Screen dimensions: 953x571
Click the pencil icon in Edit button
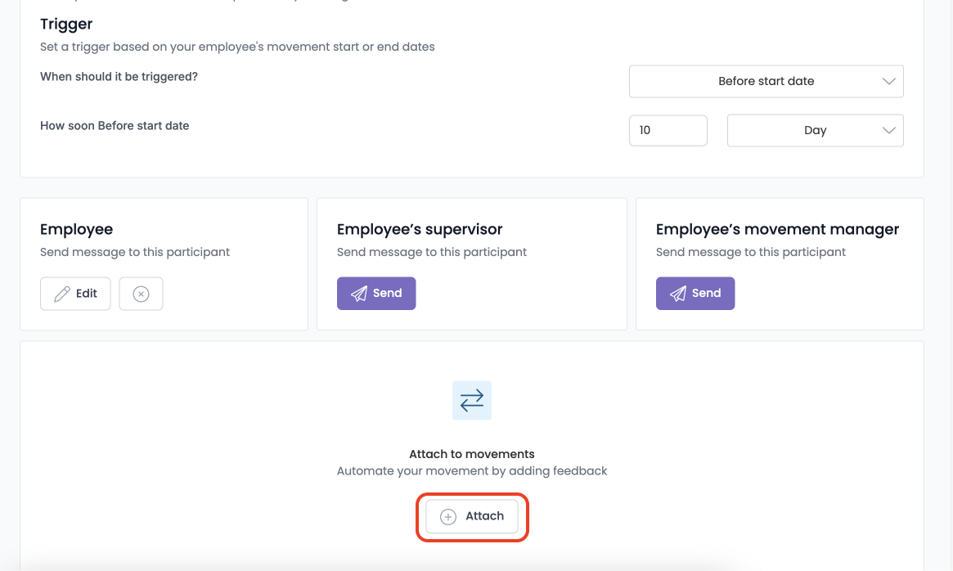click(x=62, y=294)
